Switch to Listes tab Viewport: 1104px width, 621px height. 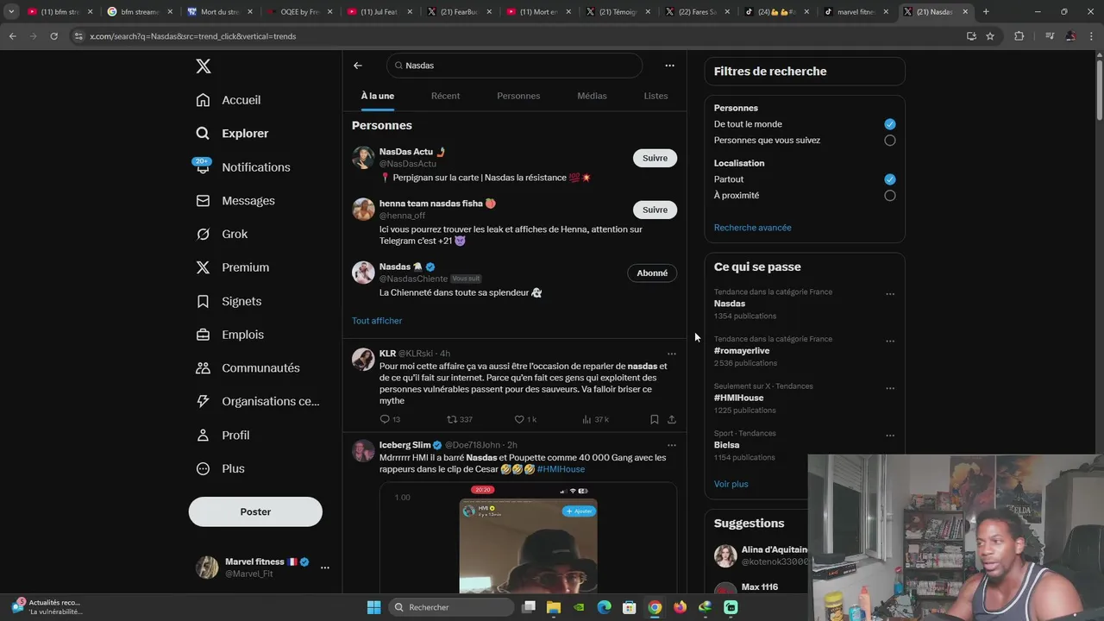(x=655, y=96)
